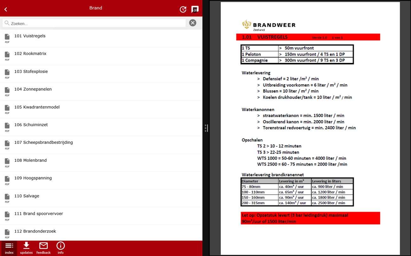The width and height of the screenshot is (411, 256).
Task: Open the 109 Hoogspanning document
Action: click(101, 181)
